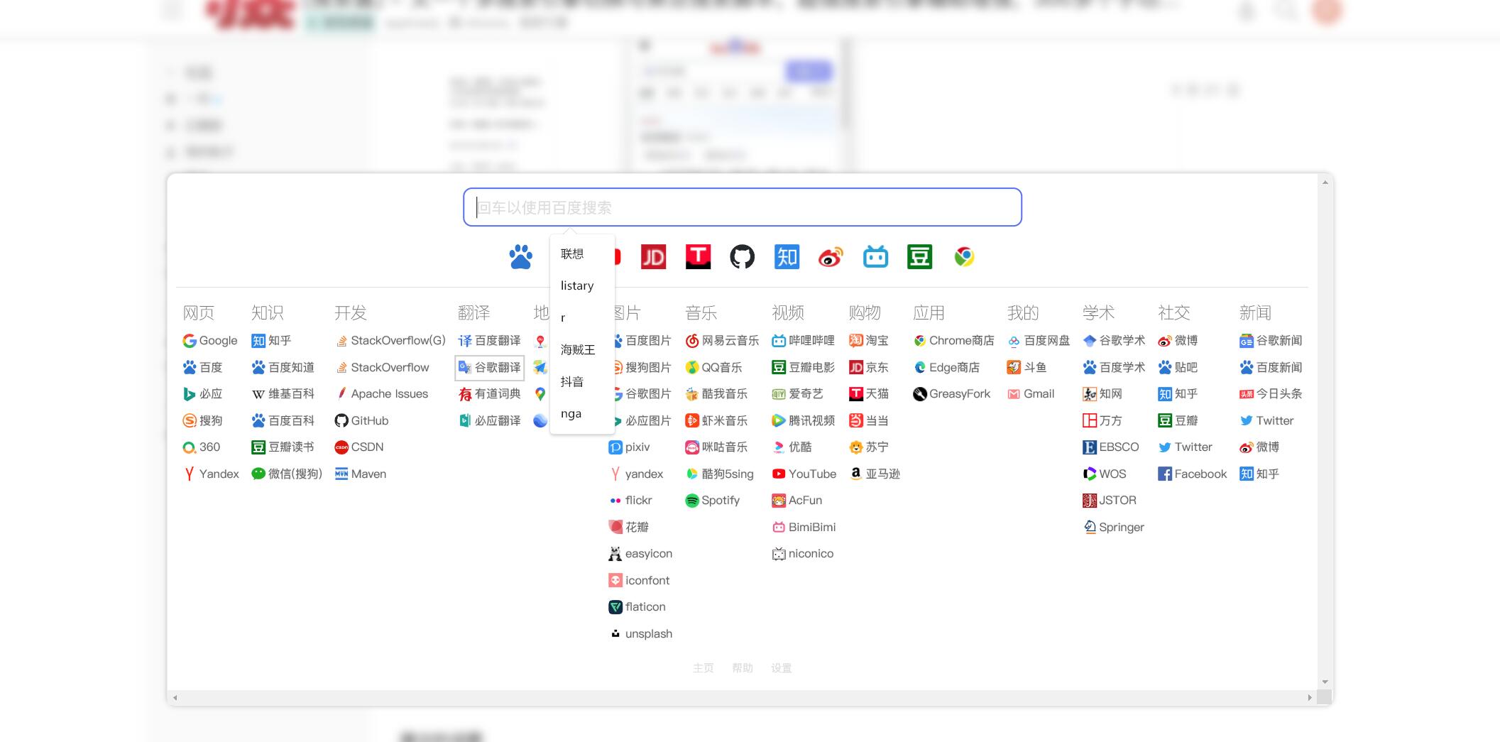Click the 帮助 link at bottom

click(x=742, y=668)
